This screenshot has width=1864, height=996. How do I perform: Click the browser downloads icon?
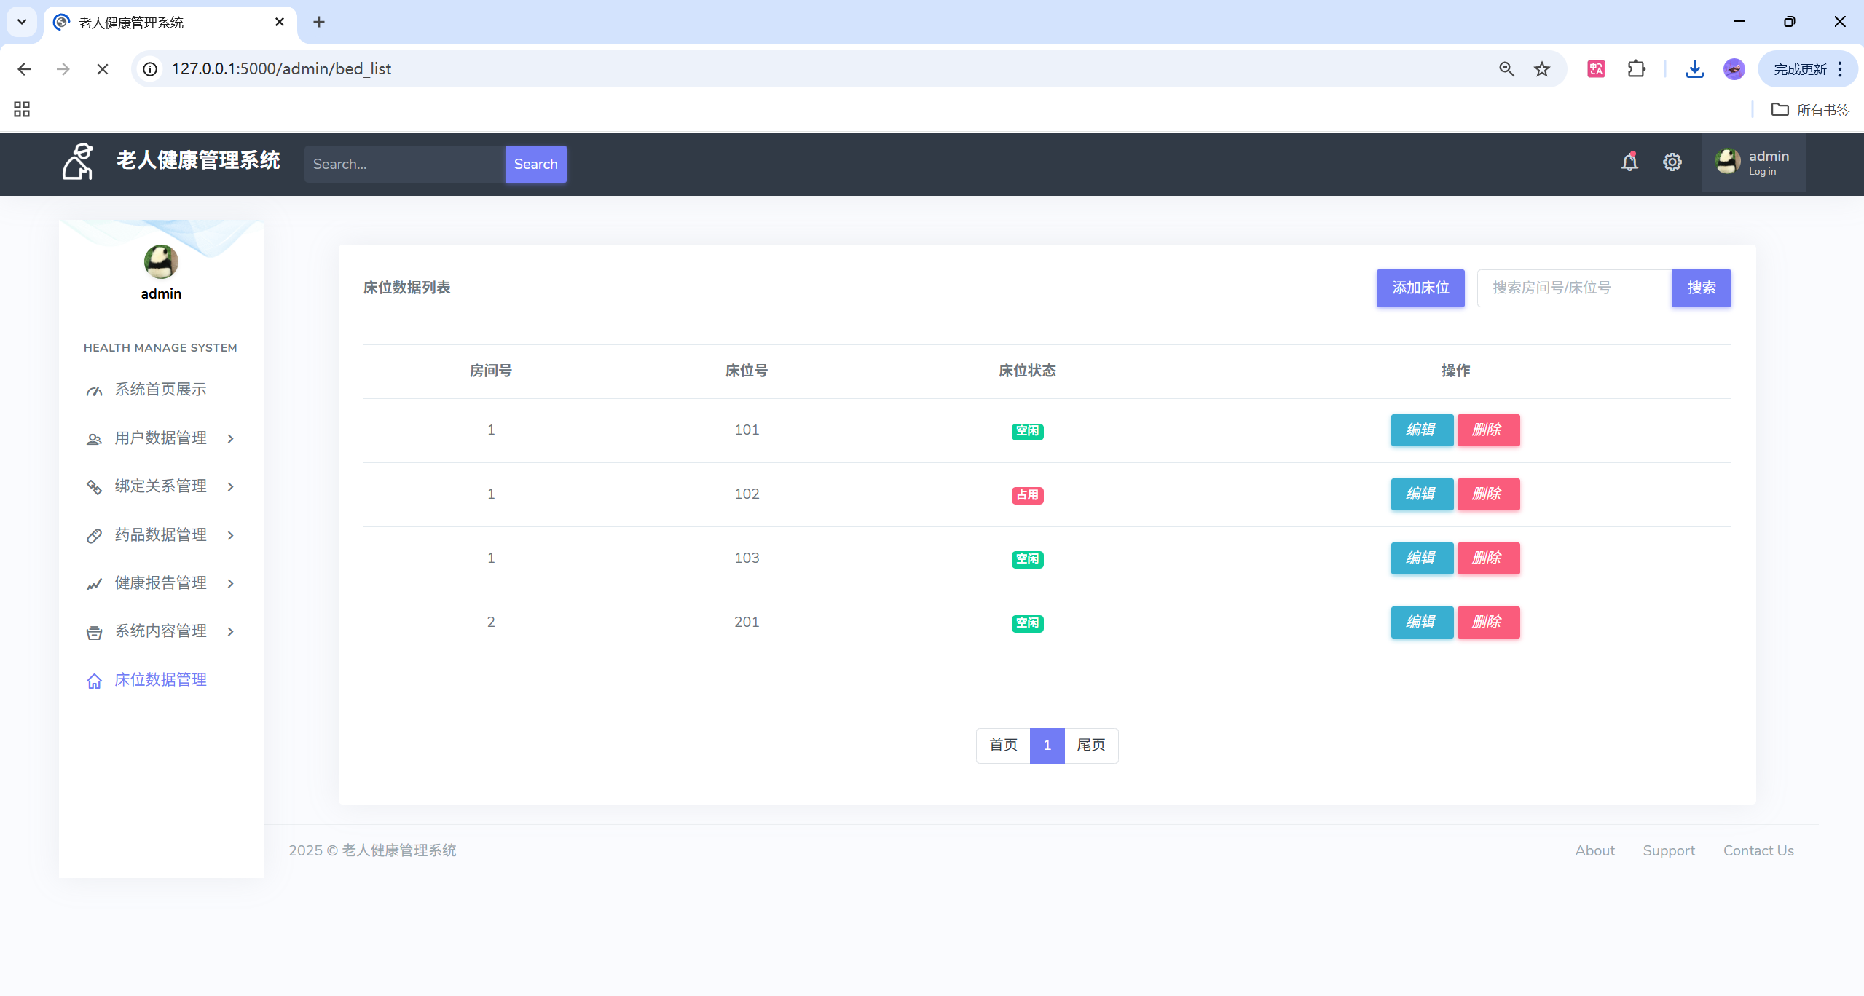[1694, 69]
